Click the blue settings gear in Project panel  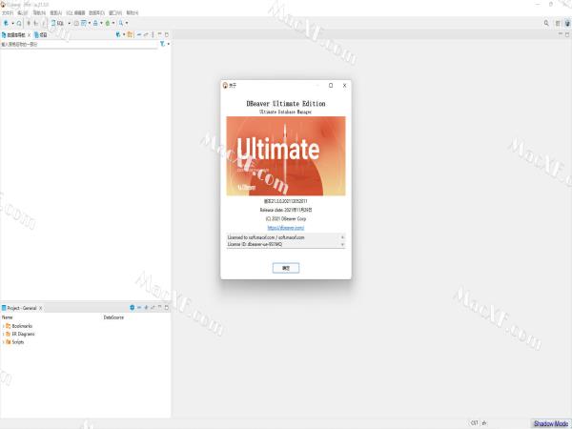(x=133, y=308)
